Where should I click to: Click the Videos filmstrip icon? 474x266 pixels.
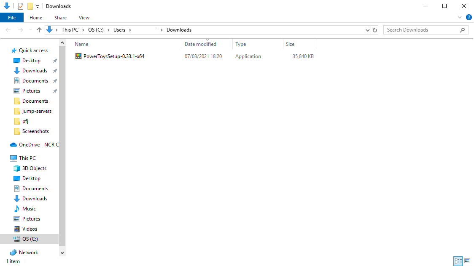coord(17,229)
